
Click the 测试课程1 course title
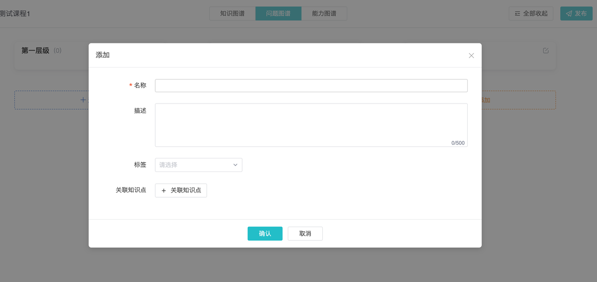15,14
